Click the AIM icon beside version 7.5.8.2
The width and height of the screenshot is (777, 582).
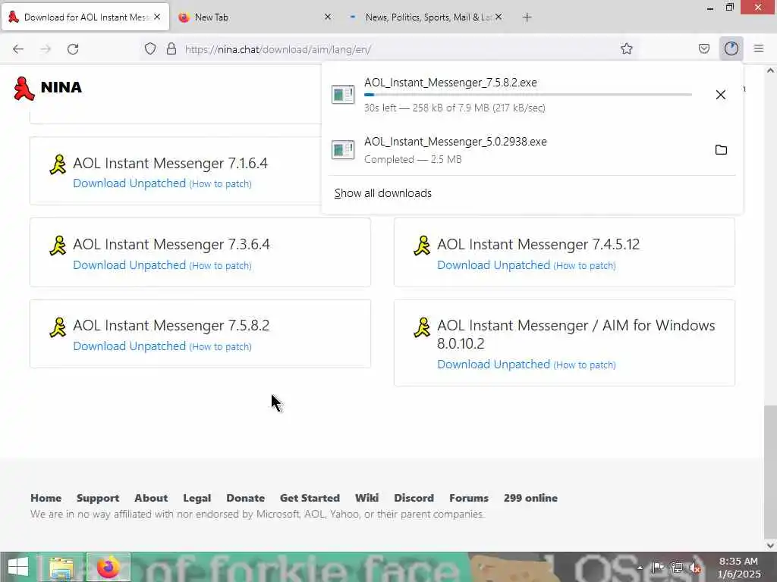click(x=58, y=327)
